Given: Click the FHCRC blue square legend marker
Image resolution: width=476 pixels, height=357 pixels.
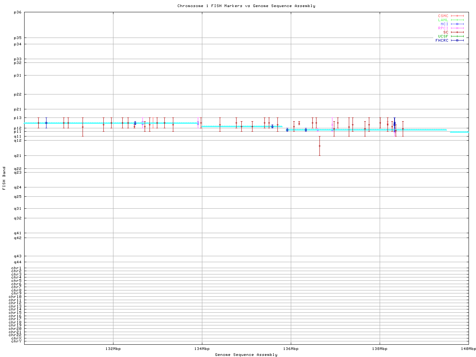Looking at the screenshot, I should click(x=457, y=41).
